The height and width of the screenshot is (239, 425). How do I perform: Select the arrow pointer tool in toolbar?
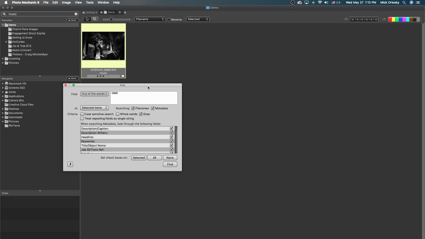click(x=87, y=19)
